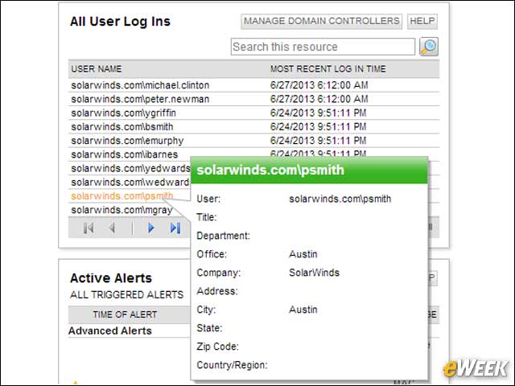Screen dimensions: 515x386
Task: Click the Company value SolarWinds
Action: (315, 273)
